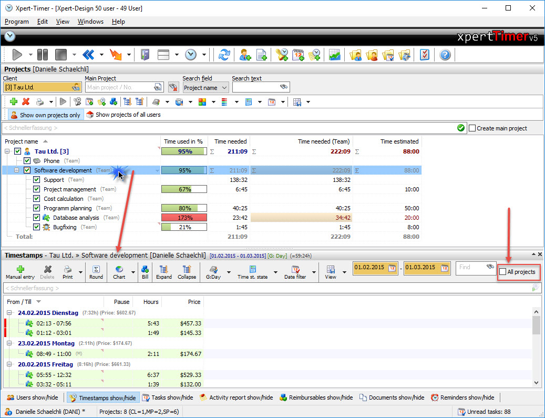Switch to Tasks show/hide tab
Image resolution: width=545 pixels, height=418 pixels.
[x=168, y=397]
